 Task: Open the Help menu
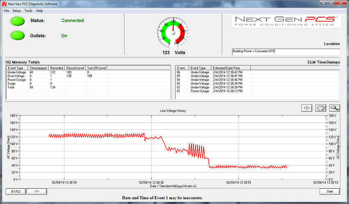(39, 11)
